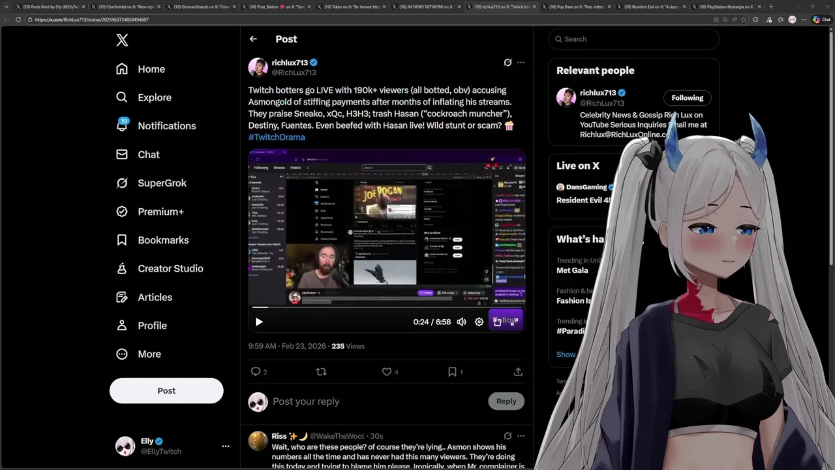Open the browser tab search dropdown

coord(7,7)
